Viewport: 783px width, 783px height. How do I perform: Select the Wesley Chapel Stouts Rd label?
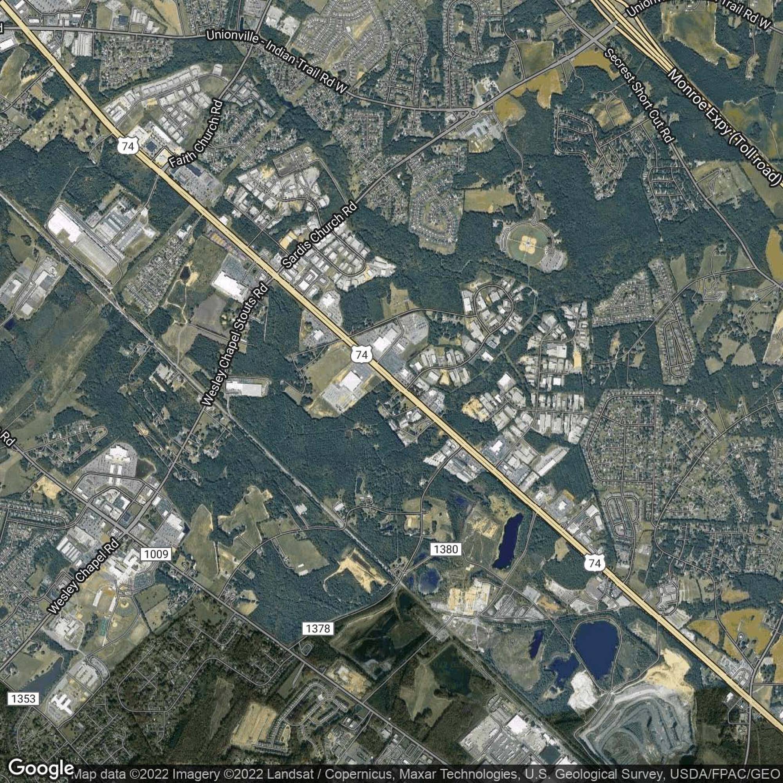pyautogui.click(x=235, y=345)
